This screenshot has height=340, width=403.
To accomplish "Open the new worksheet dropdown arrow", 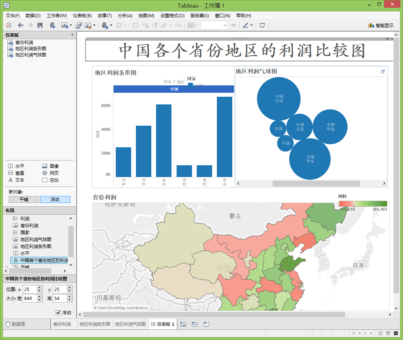I will (71, 25).
